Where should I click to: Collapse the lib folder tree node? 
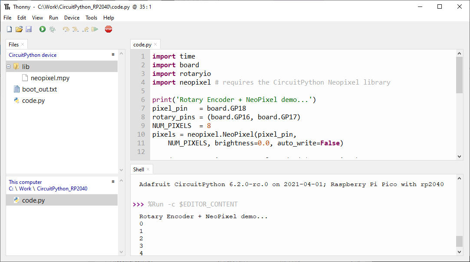(x=9, y=66)
